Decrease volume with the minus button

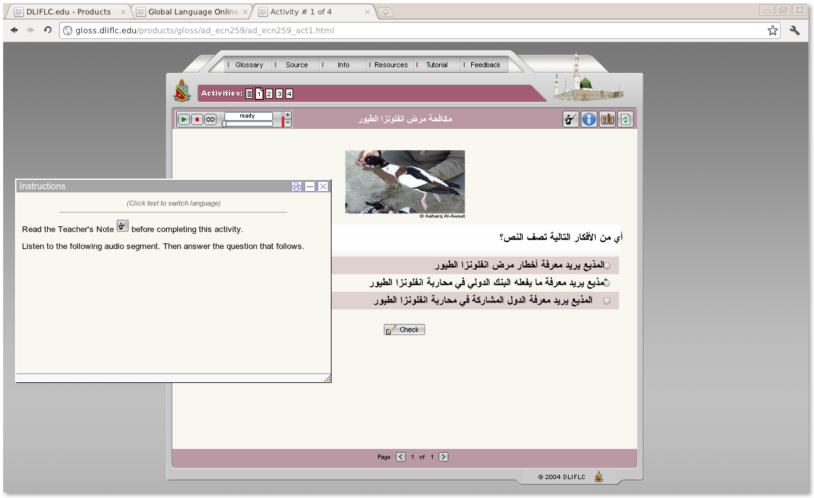pyautogui.click(x=287, y=123)
